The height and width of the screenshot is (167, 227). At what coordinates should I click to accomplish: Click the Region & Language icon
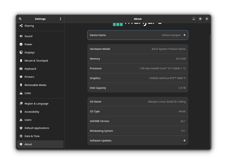pos(21,103)
